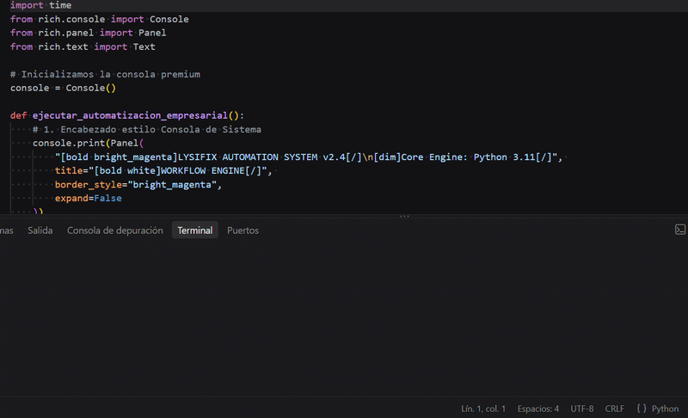The height and width of the screenshot is (418, 688).
Task: Open the Puertos tab
Action: coord(243,231)
